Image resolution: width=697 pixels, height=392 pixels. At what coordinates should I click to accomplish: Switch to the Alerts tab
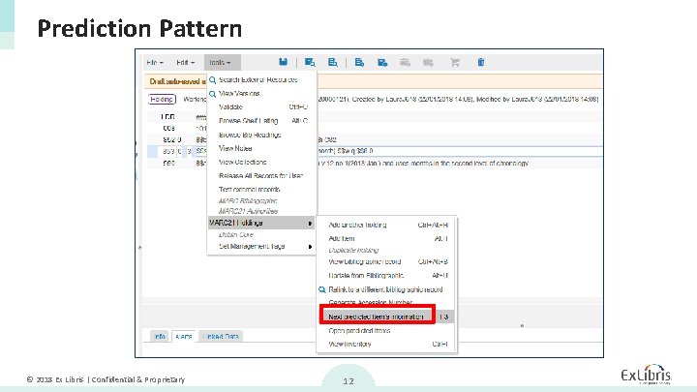[184, 337]
